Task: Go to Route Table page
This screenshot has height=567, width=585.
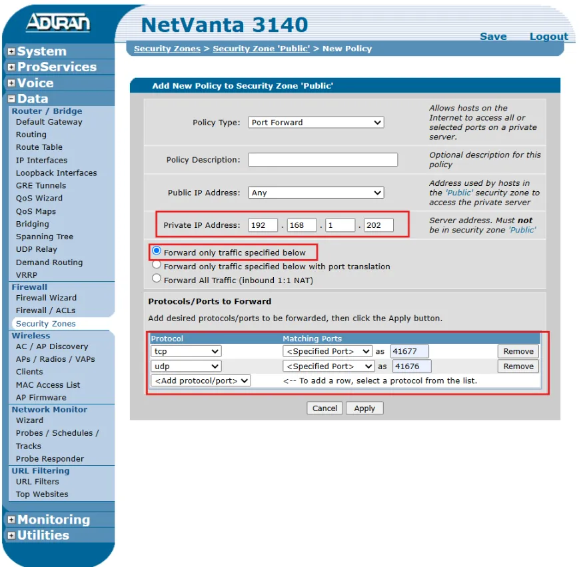Action: 39,147
